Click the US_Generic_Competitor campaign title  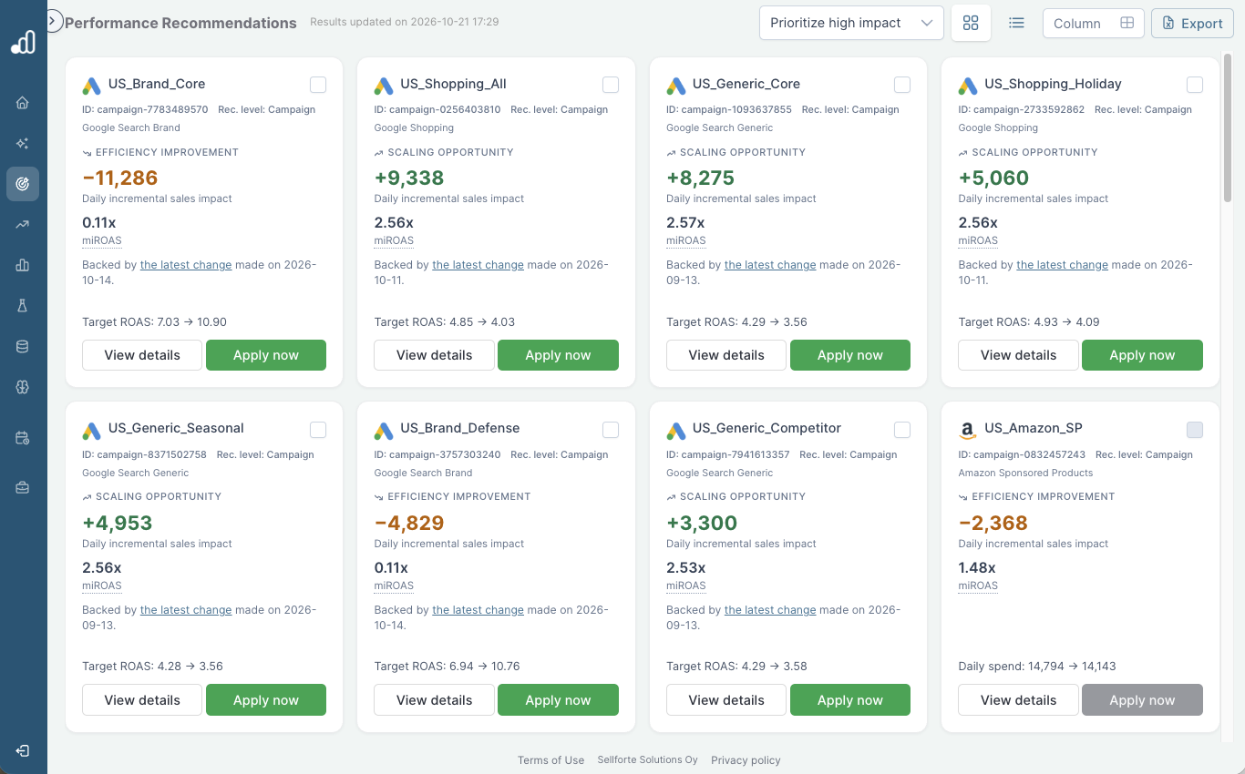click(767, 428)
